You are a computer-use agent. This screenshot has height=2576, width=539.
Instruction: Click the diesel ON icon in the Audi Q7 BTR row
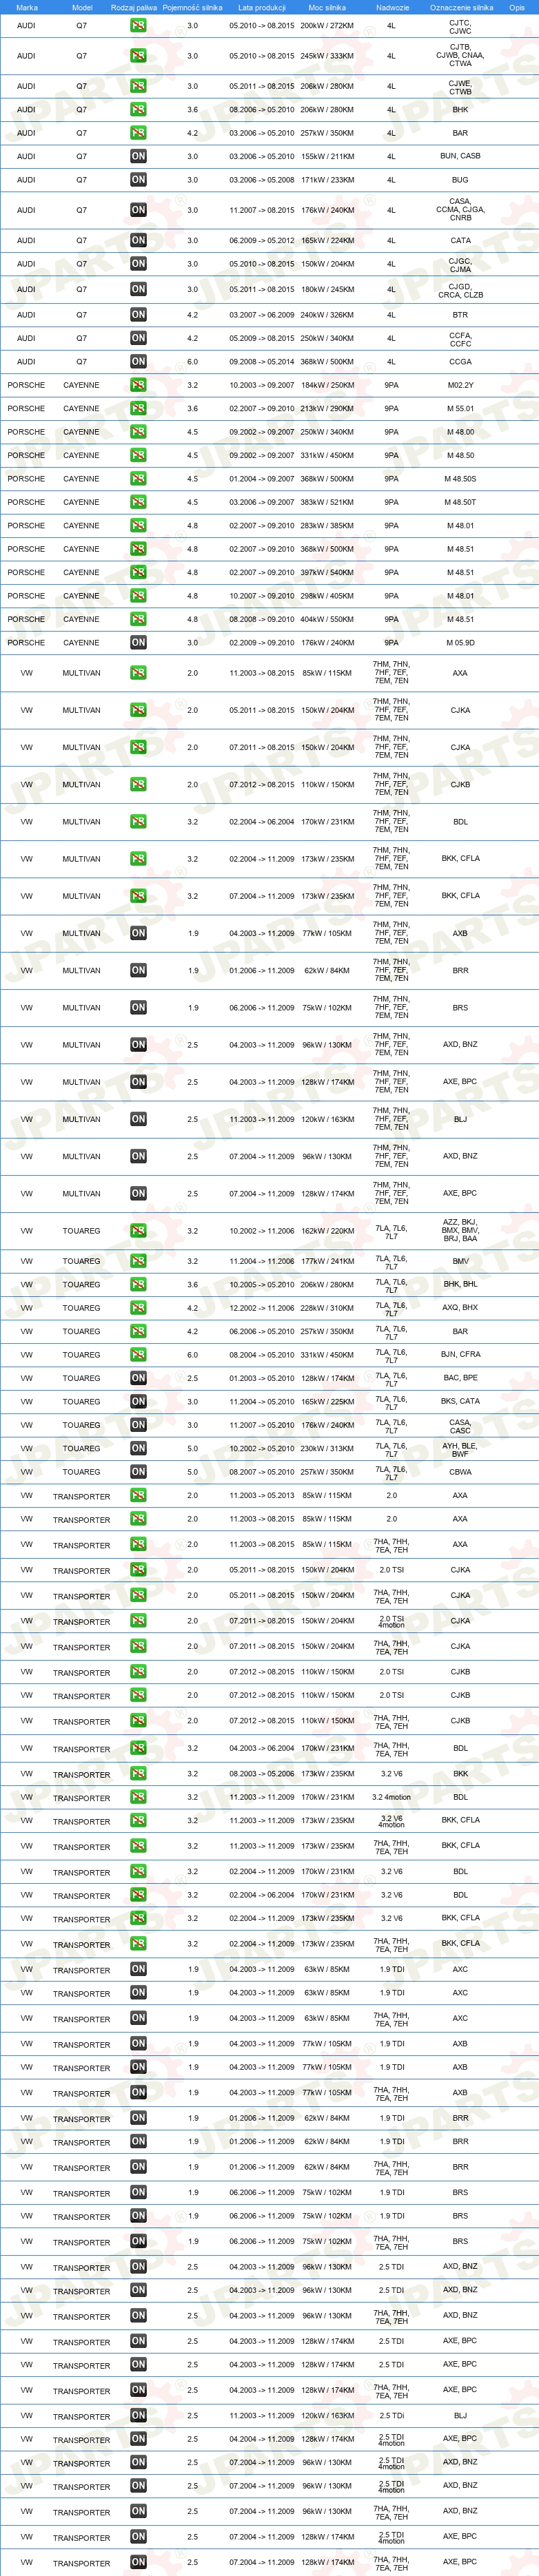[x=138, y=315]
